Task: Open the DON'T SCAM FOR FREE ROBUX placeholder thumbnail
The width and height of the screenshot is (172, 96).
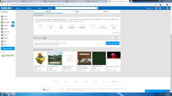Action: tap(70, 58)
